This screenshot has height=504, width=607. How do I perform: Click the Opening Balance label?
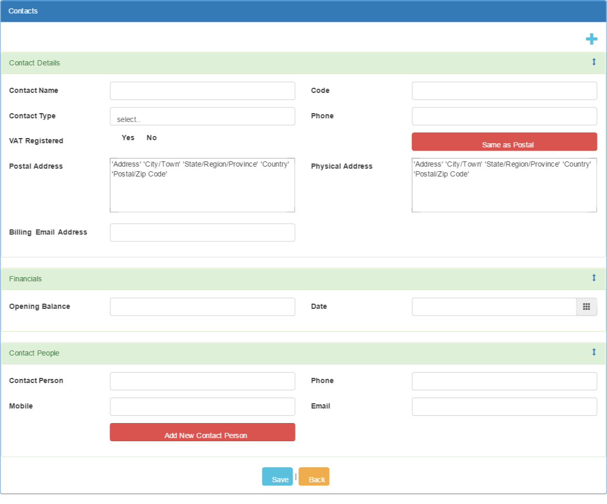tap(39, 306)
